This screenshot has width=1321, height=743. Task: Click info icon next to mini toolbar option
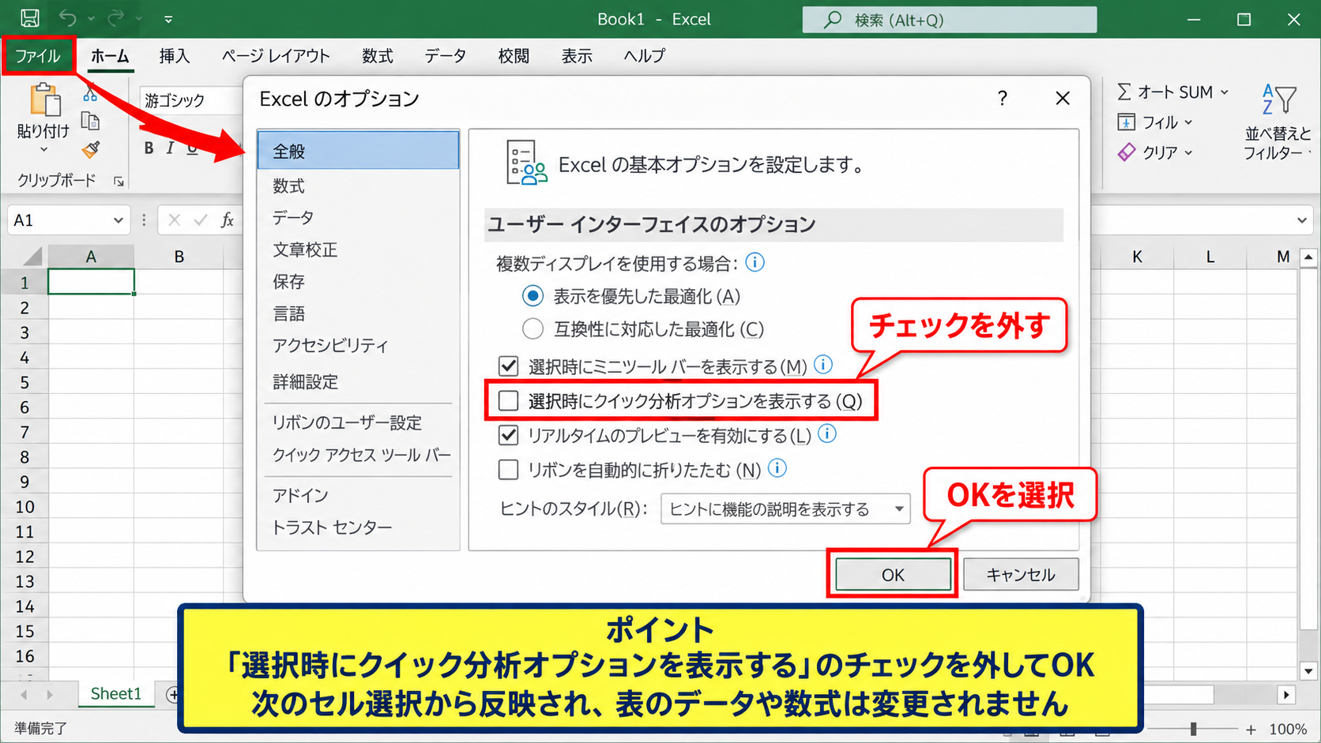[823, 365]
